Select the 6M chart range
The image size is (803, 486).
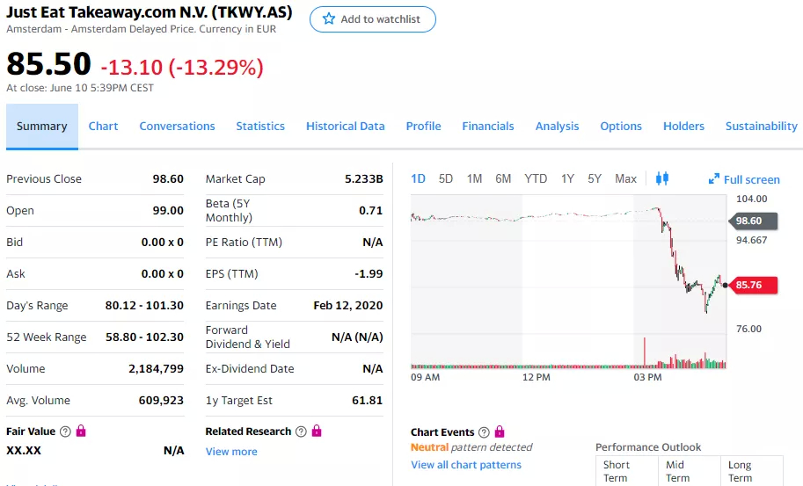(503, 178)
